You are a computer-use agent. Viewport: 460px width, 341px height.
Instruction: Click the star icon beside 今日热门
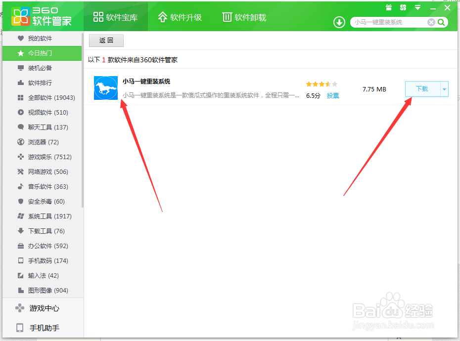[x=21, y=53]
